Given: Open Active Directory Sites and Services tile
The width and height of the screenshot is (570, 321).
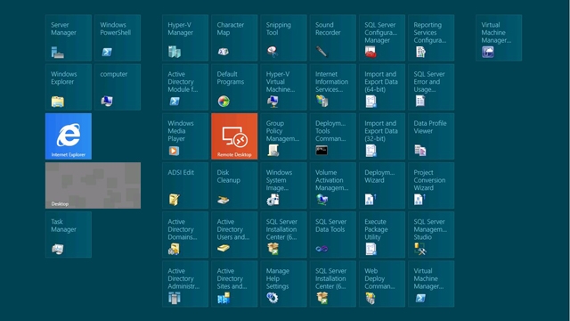Looking at the screenshot, I should pos(234,284).
